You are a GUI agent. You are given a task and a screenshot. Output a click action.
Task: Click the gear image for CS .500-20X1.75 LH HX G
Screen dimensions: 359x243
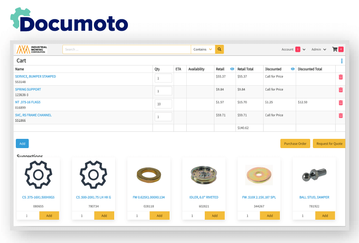(94, 175)
